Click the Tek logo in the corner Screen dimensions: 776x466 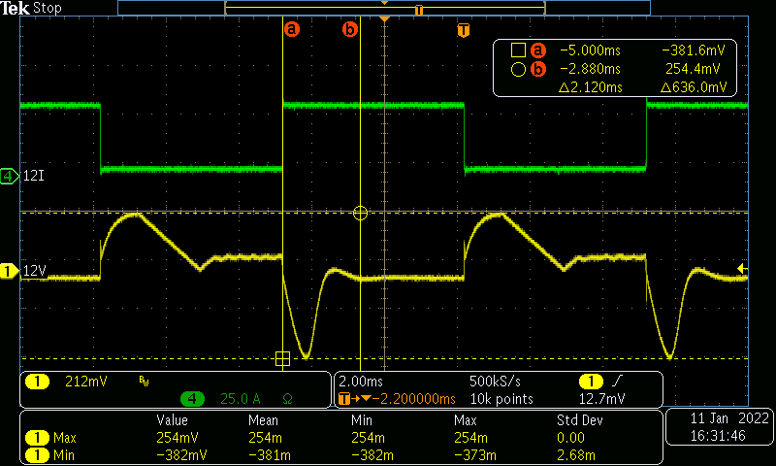16,8
